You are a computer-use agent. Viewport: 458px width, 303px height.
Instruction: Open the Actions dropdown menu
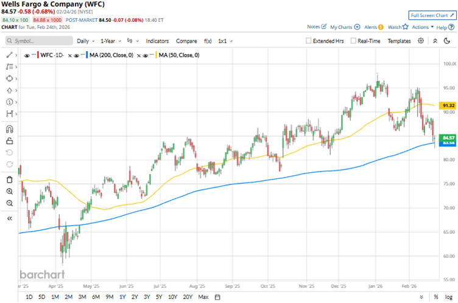click(x=421, y=27)
